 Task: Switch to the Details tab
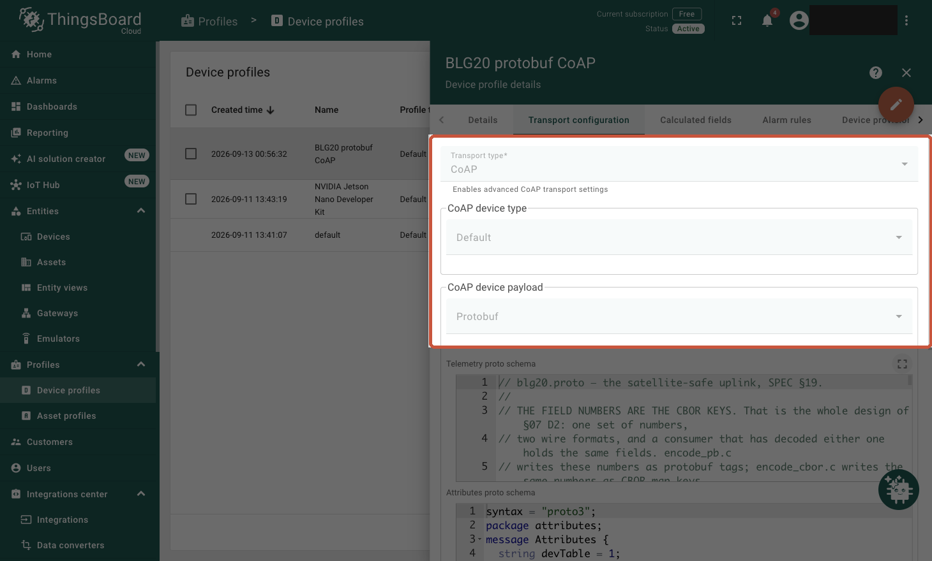click(x=483, y=120)
